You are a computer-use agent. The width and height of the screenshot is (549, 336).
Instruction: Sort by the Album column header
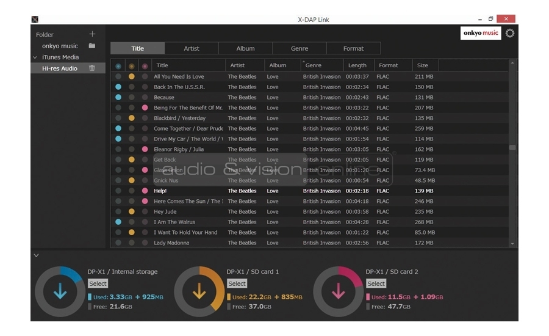point(282,65)
